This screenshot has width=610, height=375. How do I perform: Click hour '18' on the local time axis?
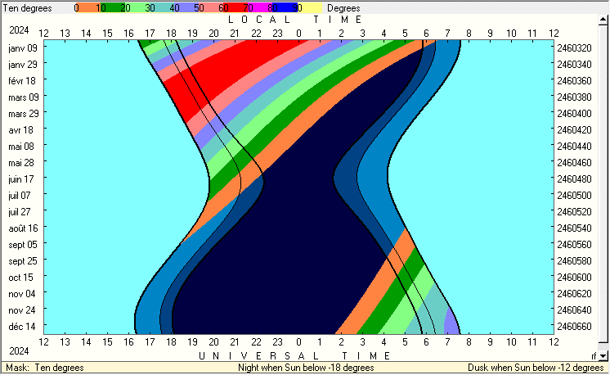tap(171, 34)
